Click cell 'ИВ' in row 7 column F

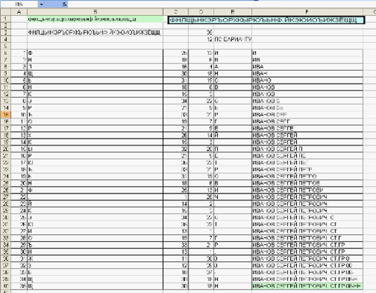click(307, 60)
